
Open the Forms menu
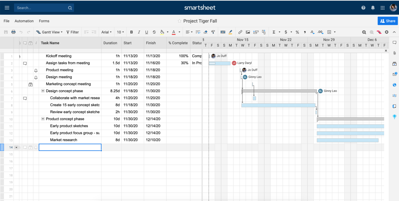44,21
